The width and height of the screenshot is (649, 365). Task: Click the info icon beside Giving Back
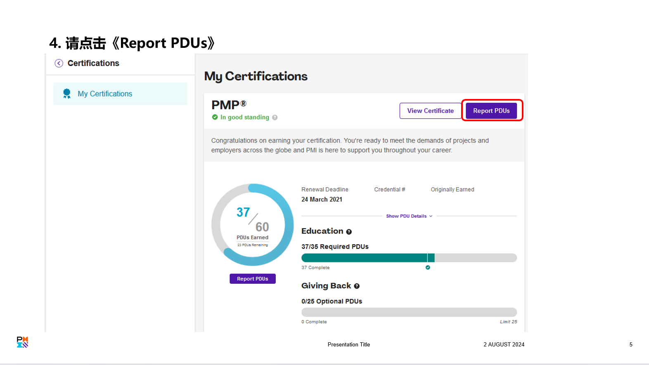click(357, 286)
